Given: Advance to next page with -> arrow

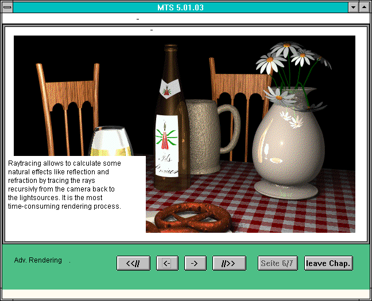Looking at the screenshot, I should coord(195,263).
